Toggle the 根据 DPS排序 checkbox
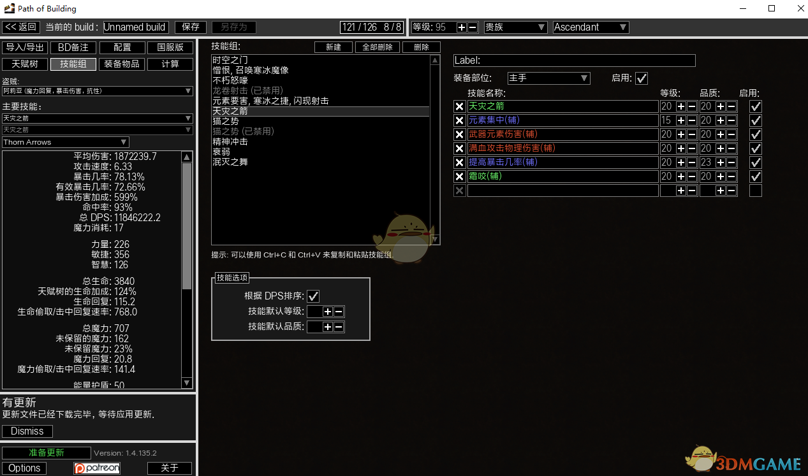Viewport: 808px width, 476px height. coord(313,296)
